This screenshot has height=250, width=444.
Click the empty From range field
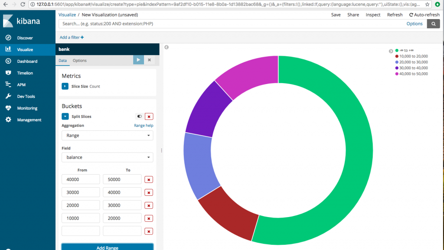point(81,231)
